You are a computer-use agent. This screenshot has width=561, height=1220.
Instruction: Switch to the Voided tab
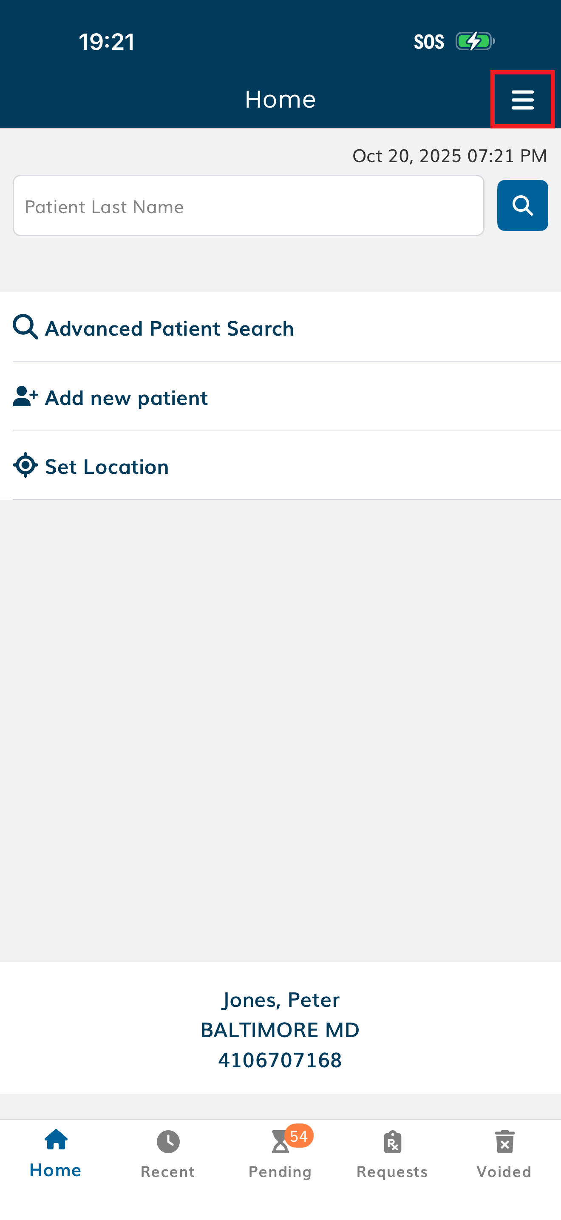click(504, 1172)
